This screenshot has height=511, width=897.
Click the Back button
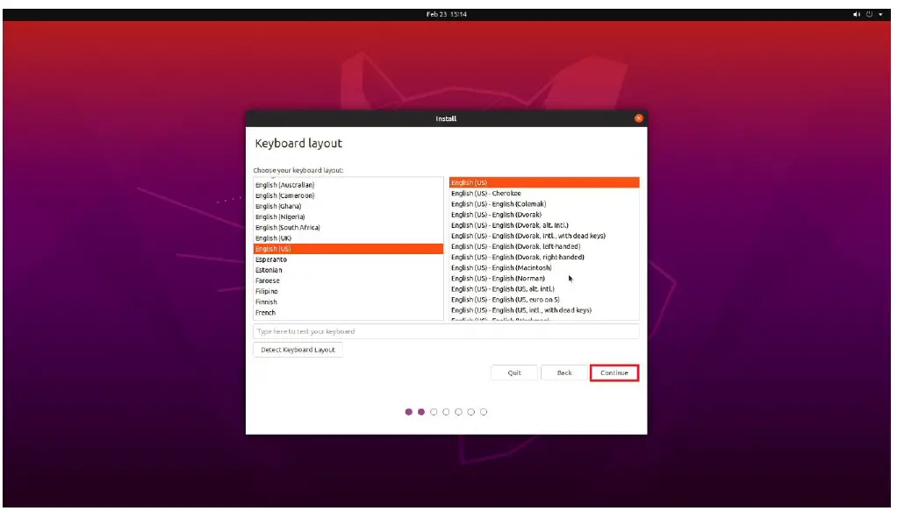[x=563, y=372]
